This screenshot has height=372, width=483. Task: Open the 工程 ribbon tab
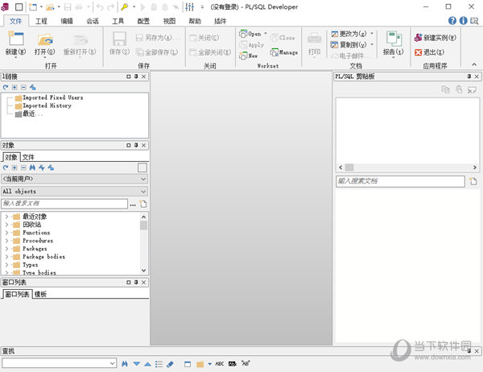coord(41,21)
